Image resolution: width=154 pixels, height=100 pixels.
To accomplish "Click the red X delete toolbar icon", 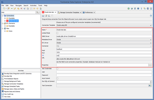I will (21, 9).
